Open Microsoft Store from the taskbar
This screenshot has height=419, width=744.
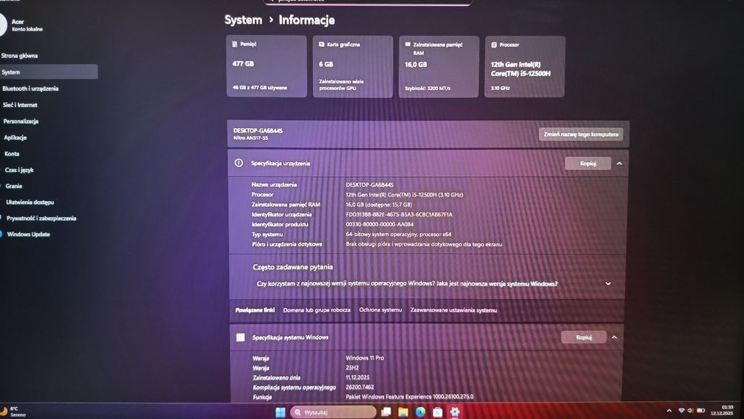pyautogui.click(x=437, y=412)
